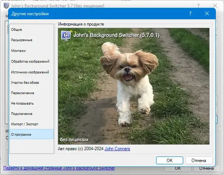Open the John Conners copyright link

tap(117, 149)
